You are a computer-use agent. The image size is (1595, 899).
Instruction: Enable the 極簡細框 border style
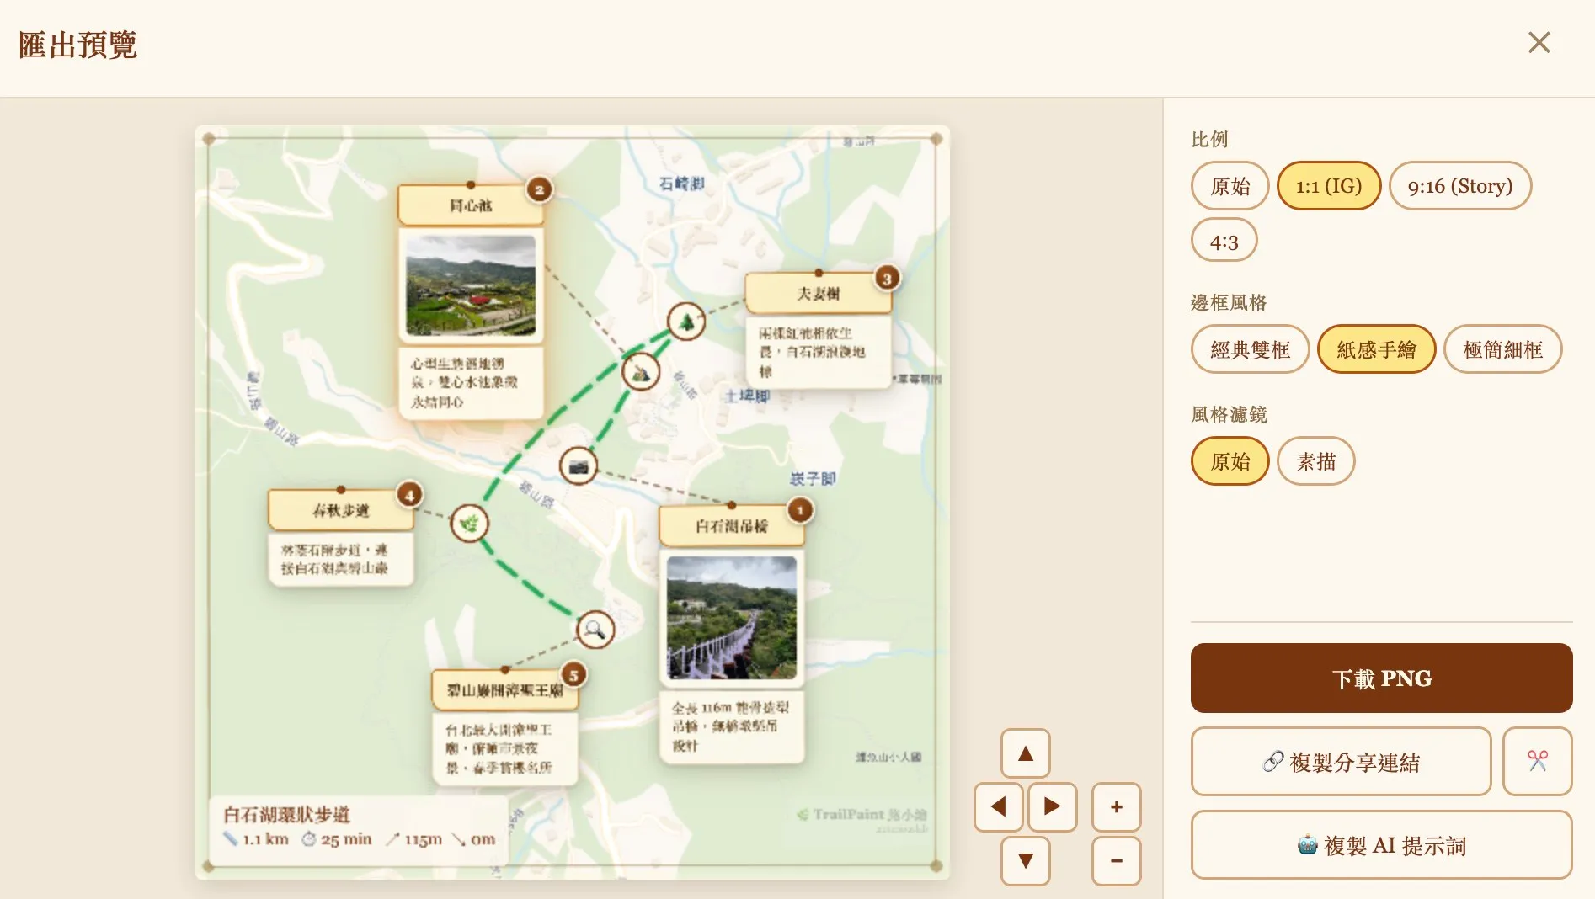point(1504,348)
